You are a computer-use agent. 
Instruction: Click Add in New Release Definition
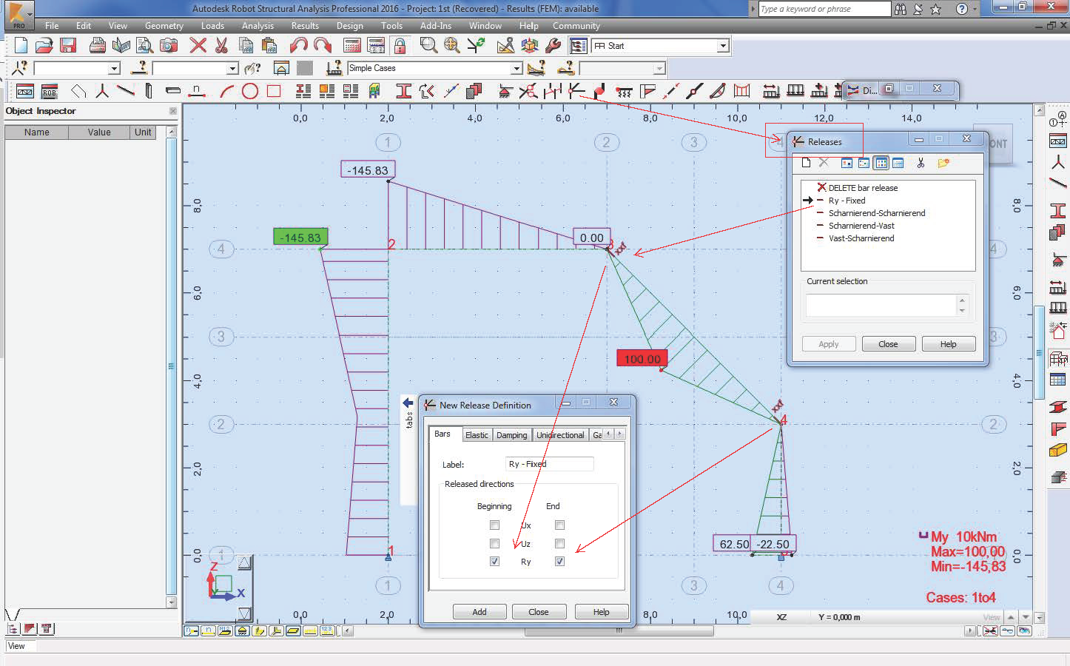pos(480,612)
